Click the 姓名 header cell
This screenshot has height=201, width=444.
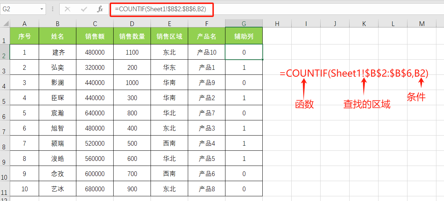(58, 36)
